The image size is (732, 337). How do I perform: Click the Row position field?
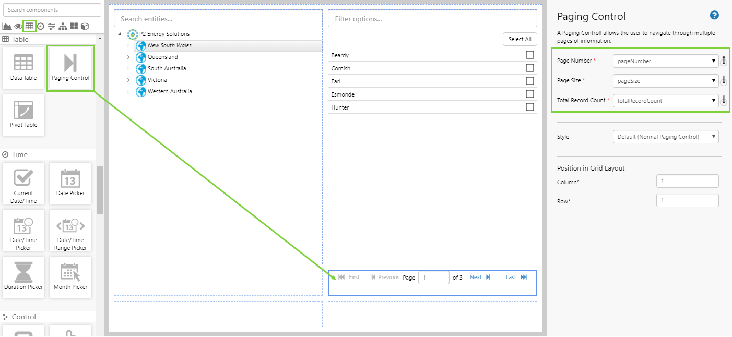pyautogui.click(x=688, y=200)
